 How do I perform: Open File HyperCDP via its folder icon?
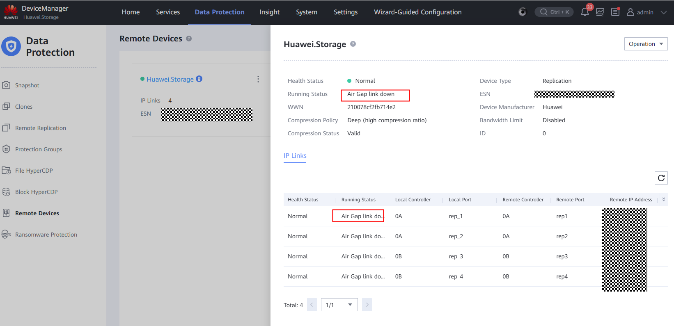click(x=6, y=170)
